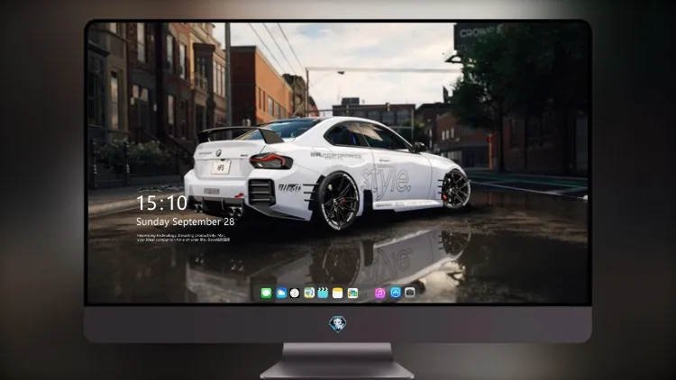Open the yellow Notes app in dock
The image size is (676, 380).
[x=338, y=294]
